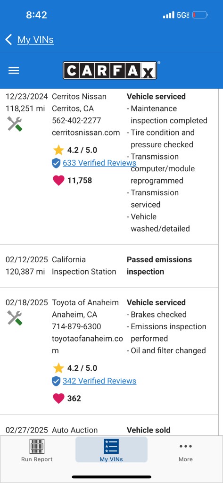The height and width of the screenshot is (483, 223).
Task: Tap wrench service icon for Toyota of Anaheim
Action: point(15,318)
